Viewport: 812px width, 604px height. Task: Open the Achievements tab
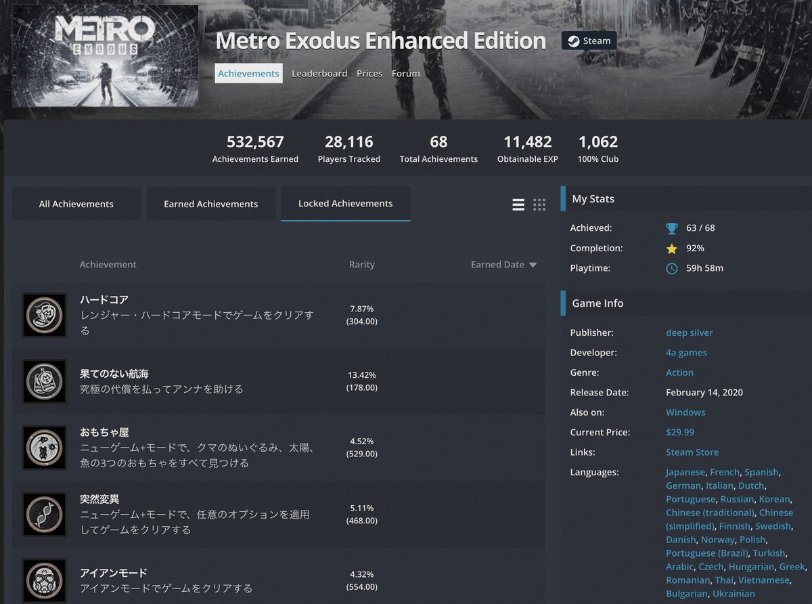248,73
